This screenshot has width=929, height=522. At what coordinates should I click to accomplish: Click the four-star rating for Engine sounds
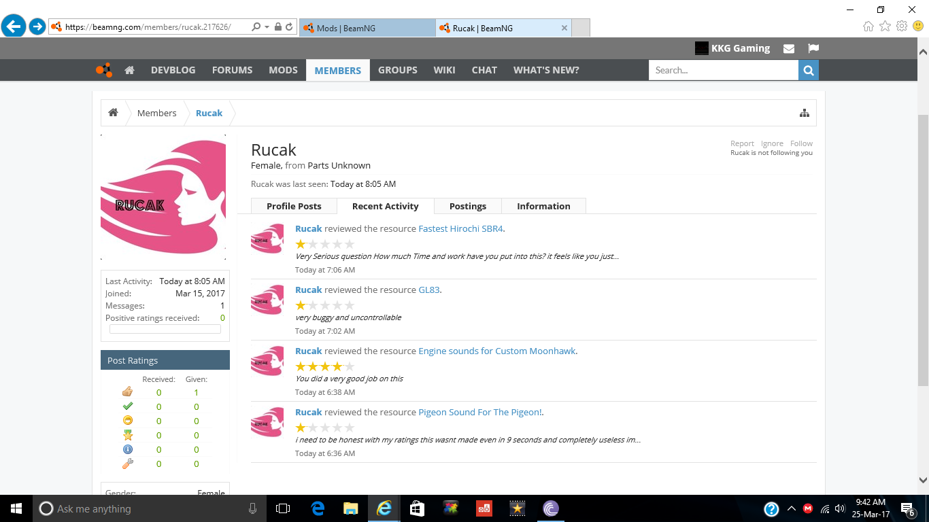(325, 366)
